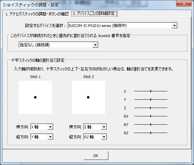The height and width of the screenshot is (165, 194).
Task: Click the RZ axis indicator bar
Action: (x=151, y=133)
